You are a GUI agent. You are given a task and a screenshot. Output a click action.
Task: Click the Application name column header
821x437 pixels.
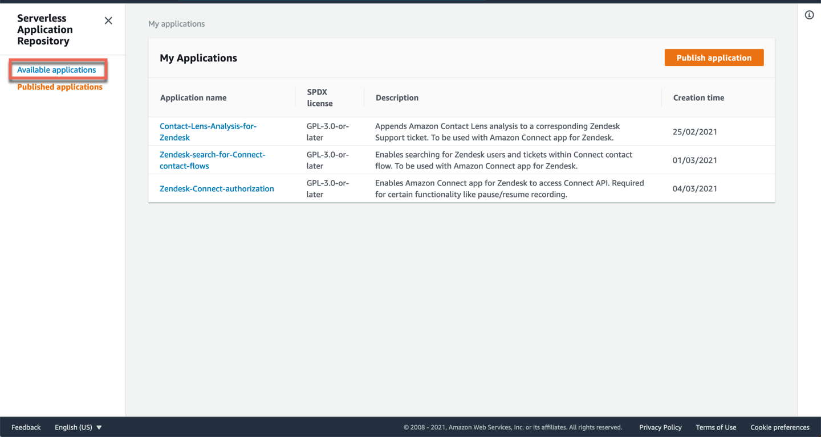[193, 98]
